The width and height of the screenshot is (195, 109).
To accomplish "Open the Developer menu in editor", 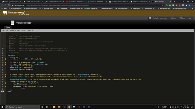I will coord(30,30).
